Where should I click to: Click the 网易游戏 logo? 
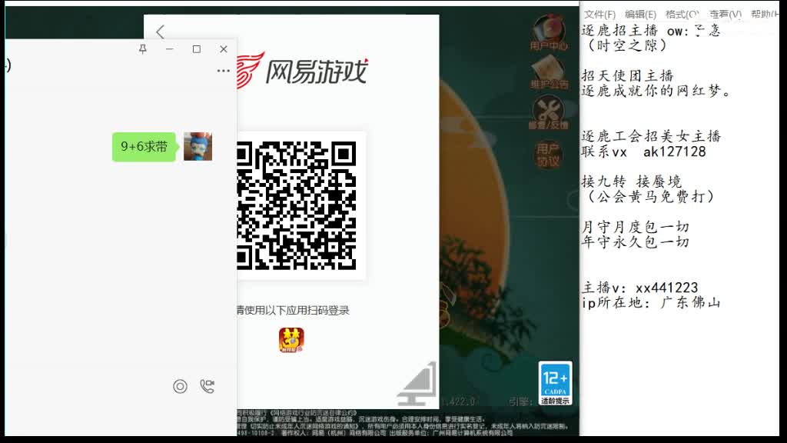pyautogui.click(x=303, y=71)
